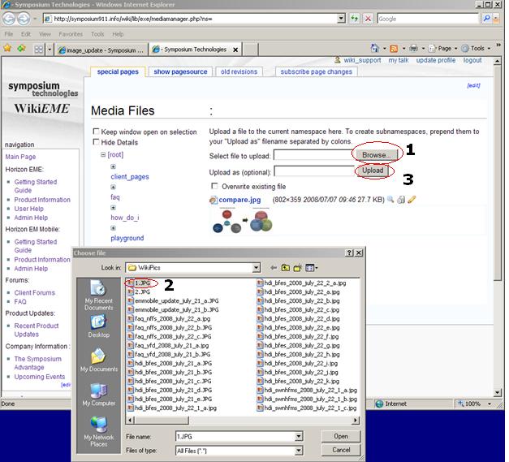This screenshot has width=509, height=462.
Task: Click the Print icon in command bar
Action: (x=413, y=49)
